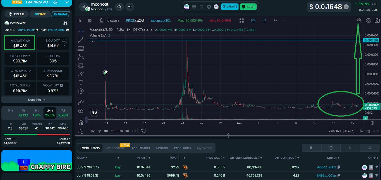Select the ruler measure tool
This screenshot has height=180, width=381.
point(81,102)
